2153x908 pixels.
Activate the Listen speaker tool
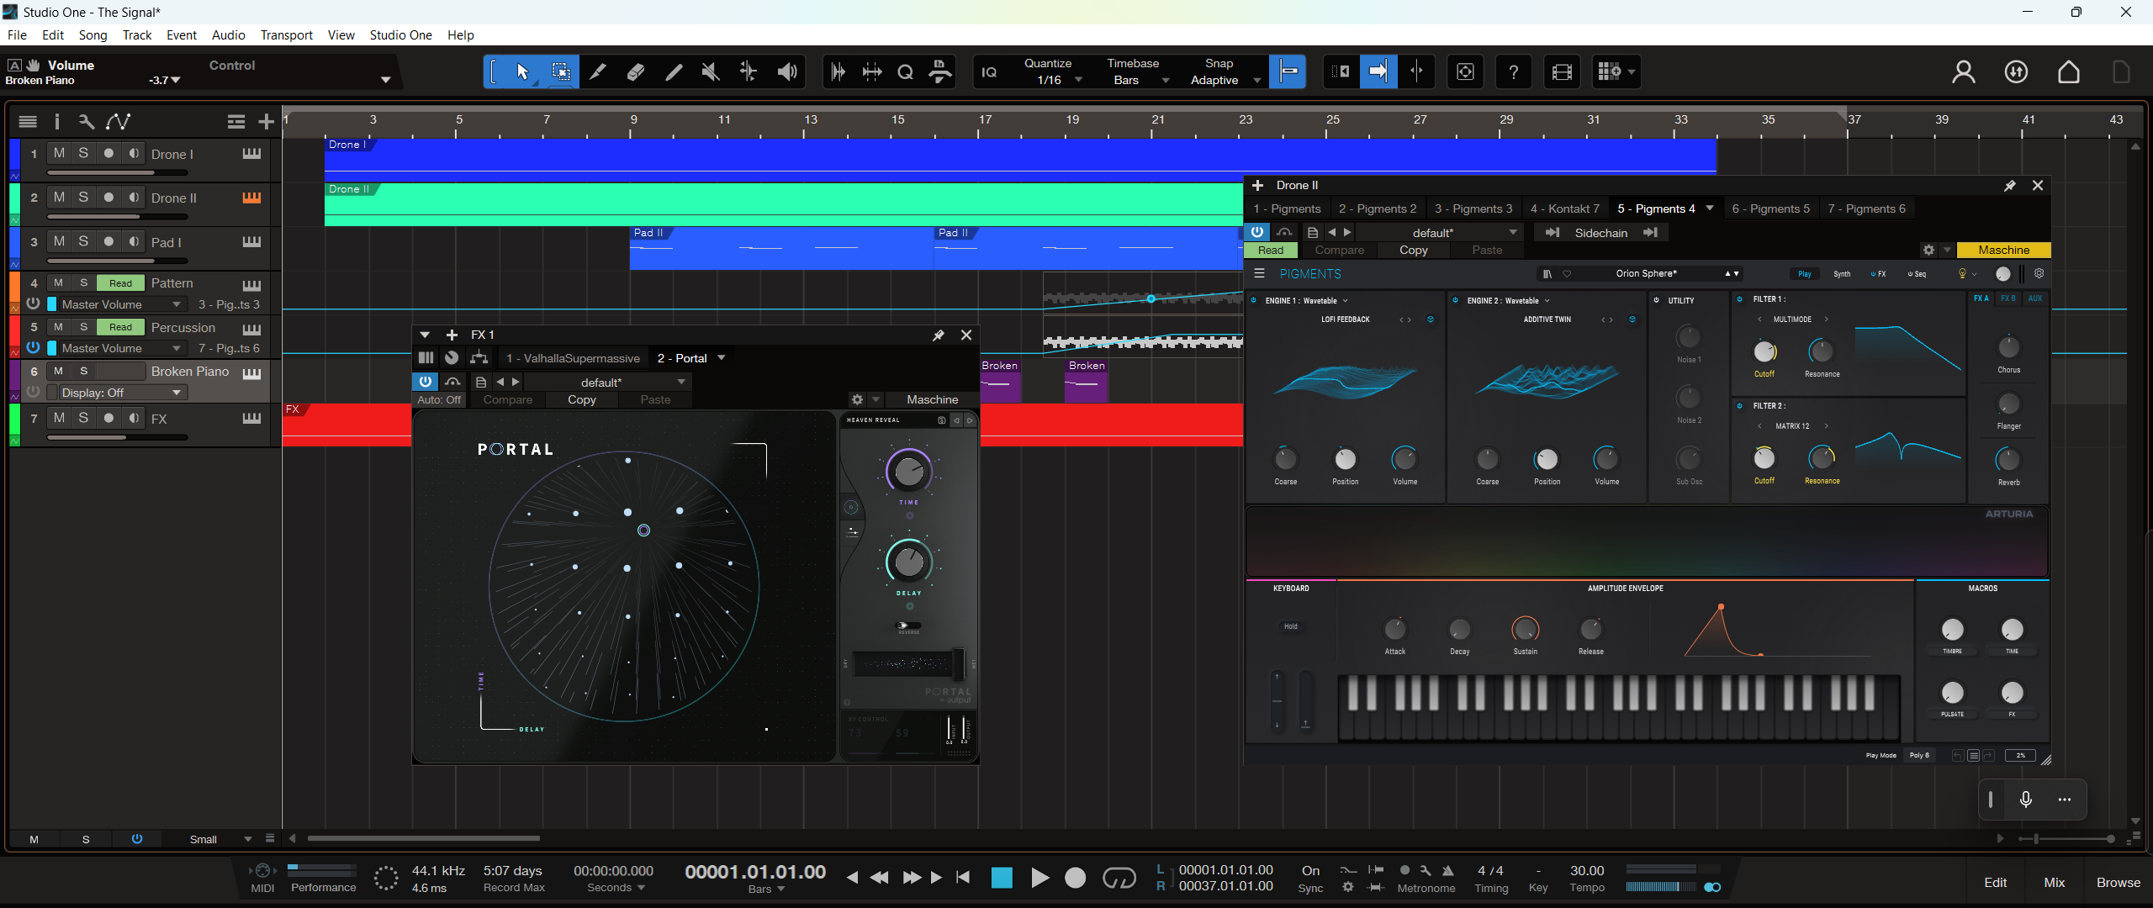[x=786, y=72]
